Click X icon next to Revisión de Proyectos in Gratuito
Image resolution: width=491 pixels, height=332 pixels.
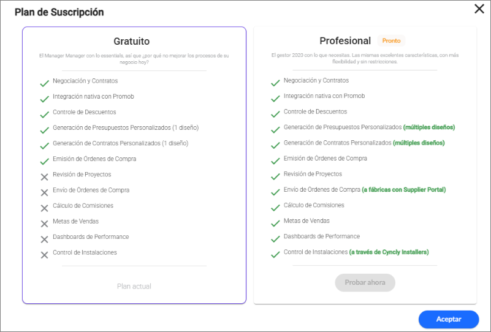tap(45, 177)
